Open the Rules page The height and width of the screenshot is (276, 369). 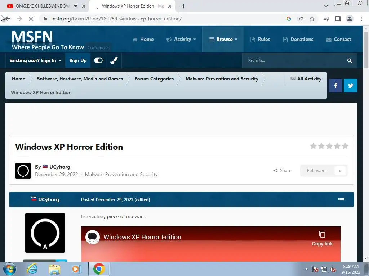(x=260, y=39)
